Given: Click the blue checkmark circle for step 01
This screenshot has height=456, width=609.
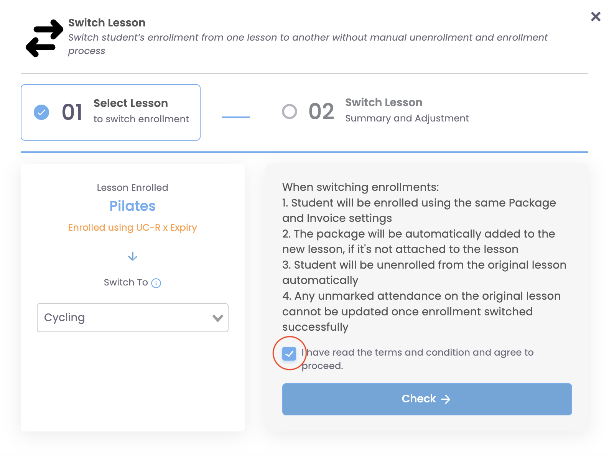Looking at the screenshot, I should tap(41, 112).
